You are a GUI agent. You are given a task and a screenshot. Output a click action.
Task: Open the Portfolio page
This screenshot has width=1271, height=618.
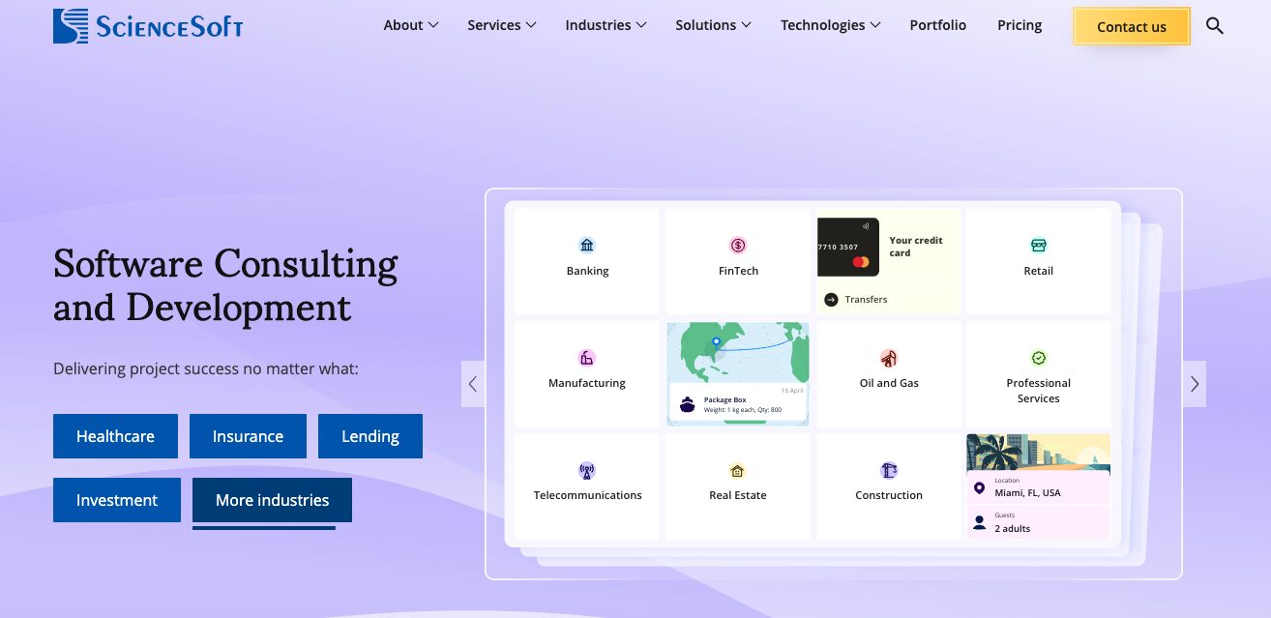point(937,25)
